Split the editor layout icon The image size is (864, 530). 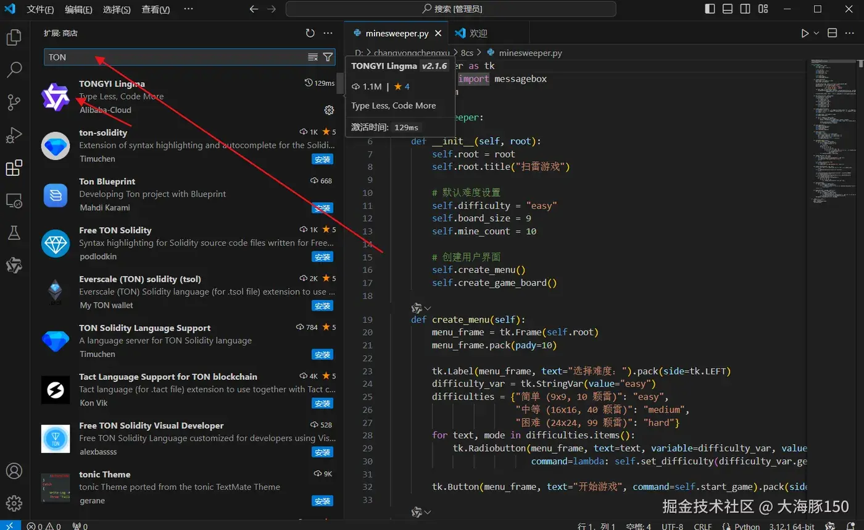(x=832, y=33)
